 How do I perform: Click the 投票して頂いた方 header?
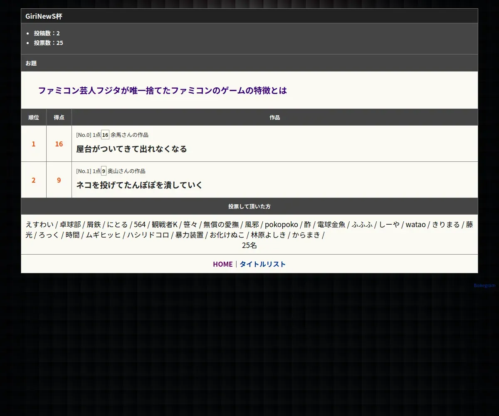click(x=249, y=206)
